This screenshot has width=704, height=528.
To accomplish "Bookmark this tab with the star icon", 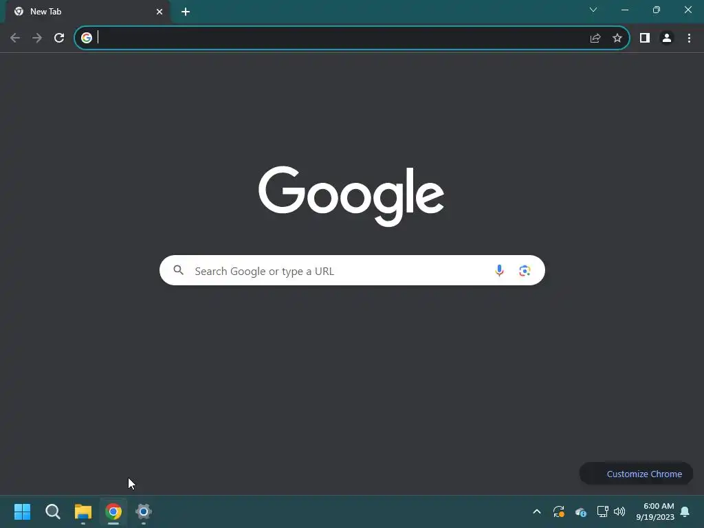I will (617, 38).
